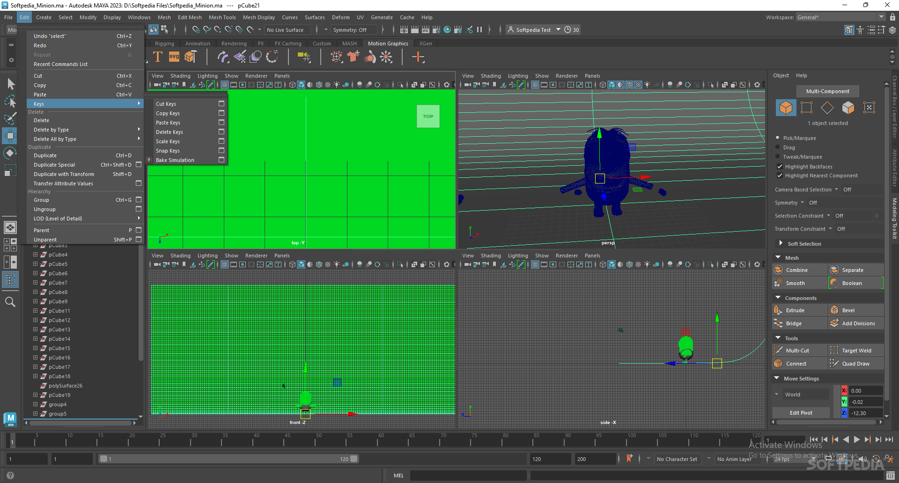Open Cut Keys option box
Viewport: 899px width, 483px height.
221,104
